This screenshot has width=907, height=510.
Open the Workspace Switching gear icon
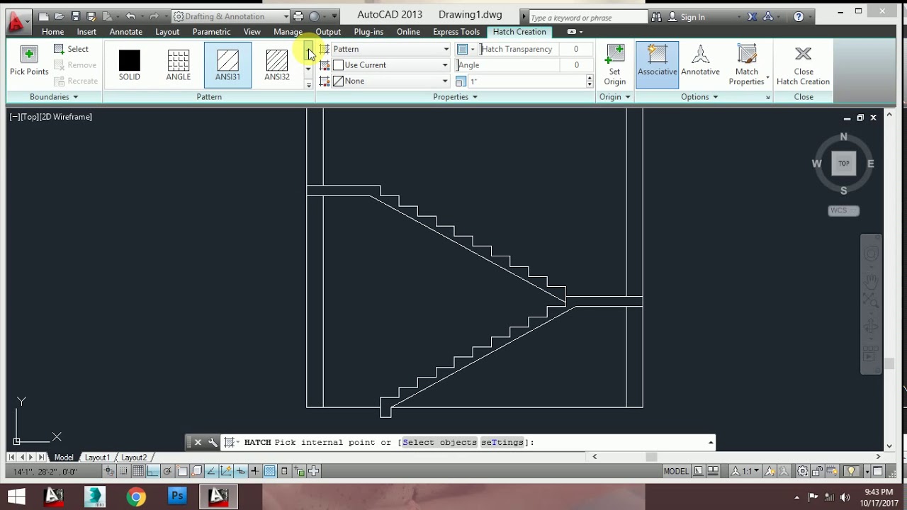[802, 472]
